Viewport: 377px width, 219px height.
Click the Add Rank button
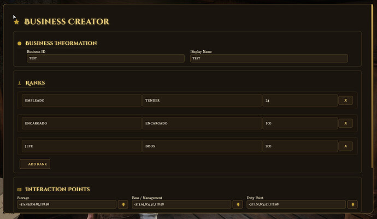(35, 164)
